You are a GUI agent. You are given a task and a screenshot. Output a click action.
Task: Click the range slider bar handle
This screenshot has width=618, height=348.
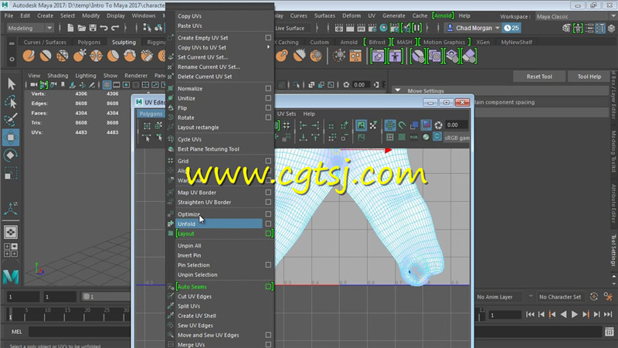pyautogui.click(x=86, y=297)
